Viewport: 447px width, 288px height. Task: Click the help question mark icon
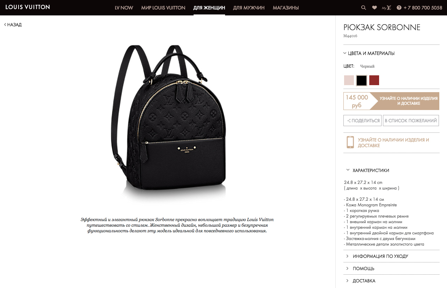[399, 8]
